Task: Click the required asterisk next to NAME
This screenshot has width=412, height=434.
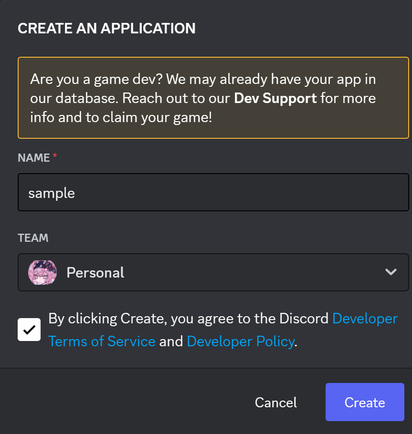Action: point(54,155)
